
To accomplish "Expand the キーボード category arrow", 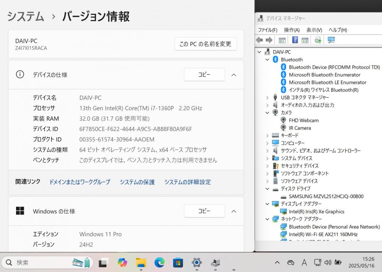I will click(267, 136).
